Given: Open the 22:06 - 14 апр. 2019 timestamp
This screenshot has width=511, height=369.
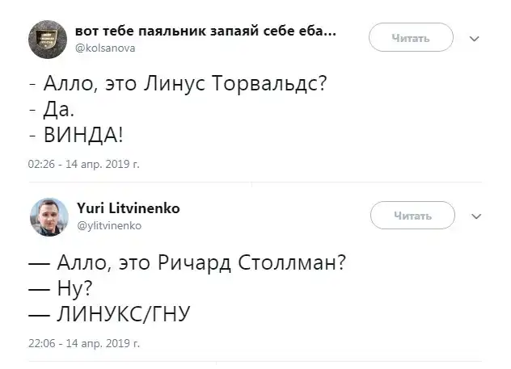Looking at the screenshot, I should click(83, 343).
